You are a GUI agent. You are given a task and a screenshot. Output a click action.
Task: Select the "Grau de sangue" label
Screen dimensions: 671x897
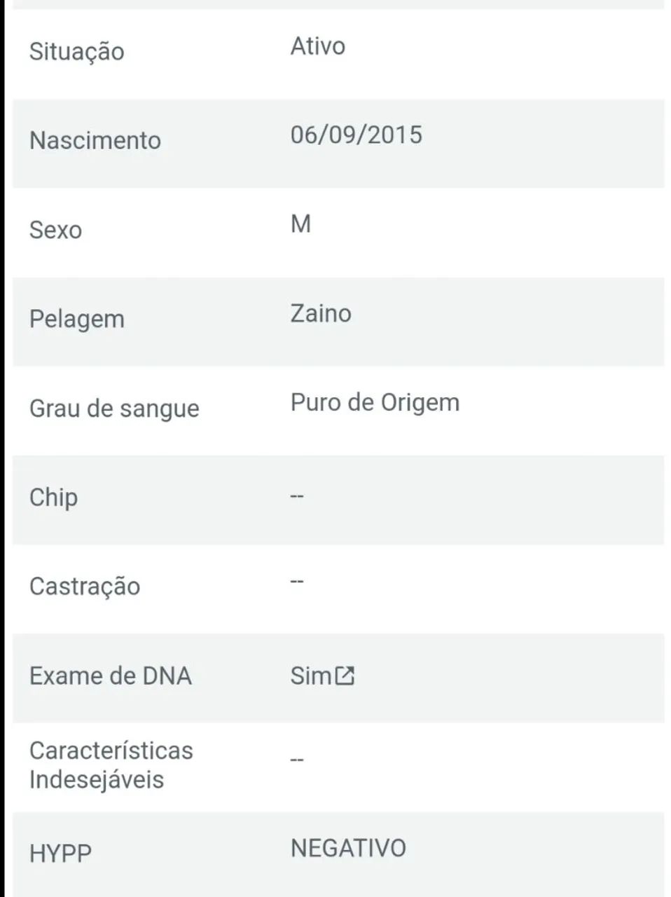114,408
